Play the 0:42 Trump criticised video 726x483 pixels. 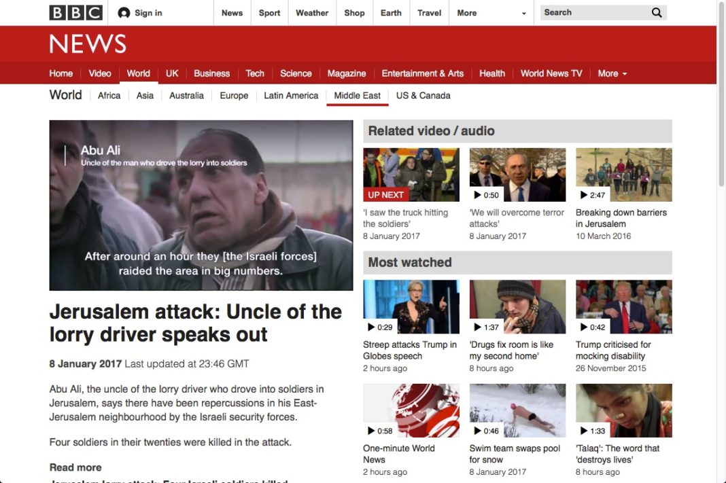tap(623, 307)
